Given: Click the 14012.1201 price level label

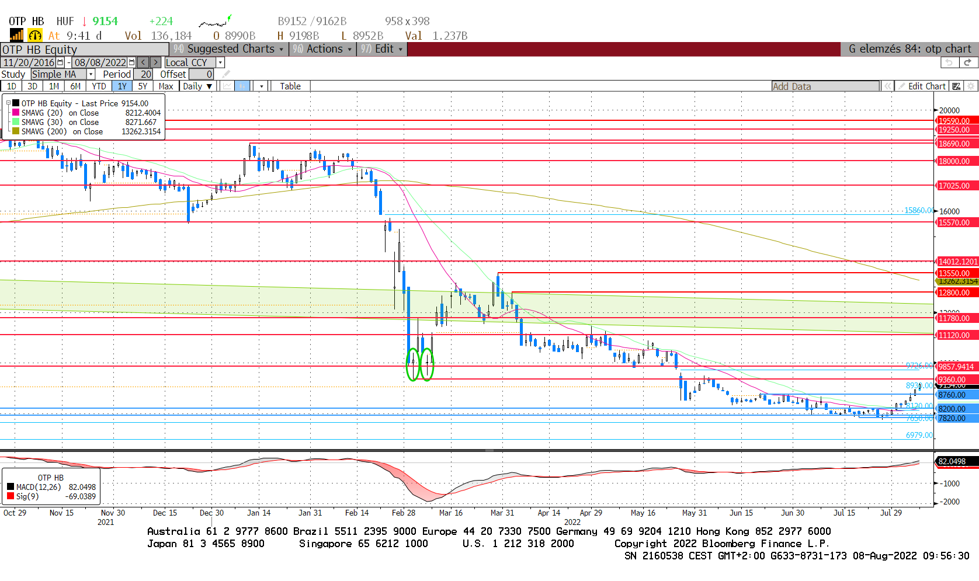Looking at the screenshot, I should pyautogui.click(x=958, y=262).
